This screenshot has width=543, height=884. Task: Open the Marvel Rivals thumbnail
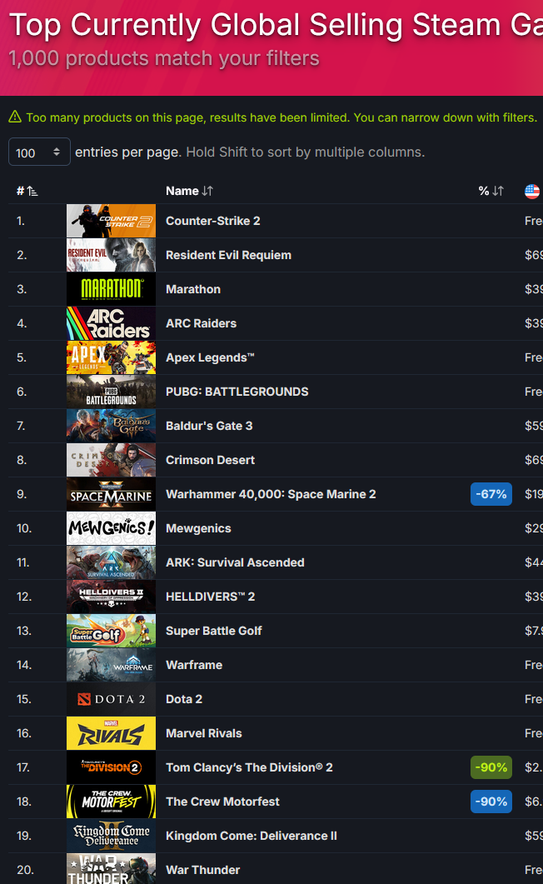[111, 733]
